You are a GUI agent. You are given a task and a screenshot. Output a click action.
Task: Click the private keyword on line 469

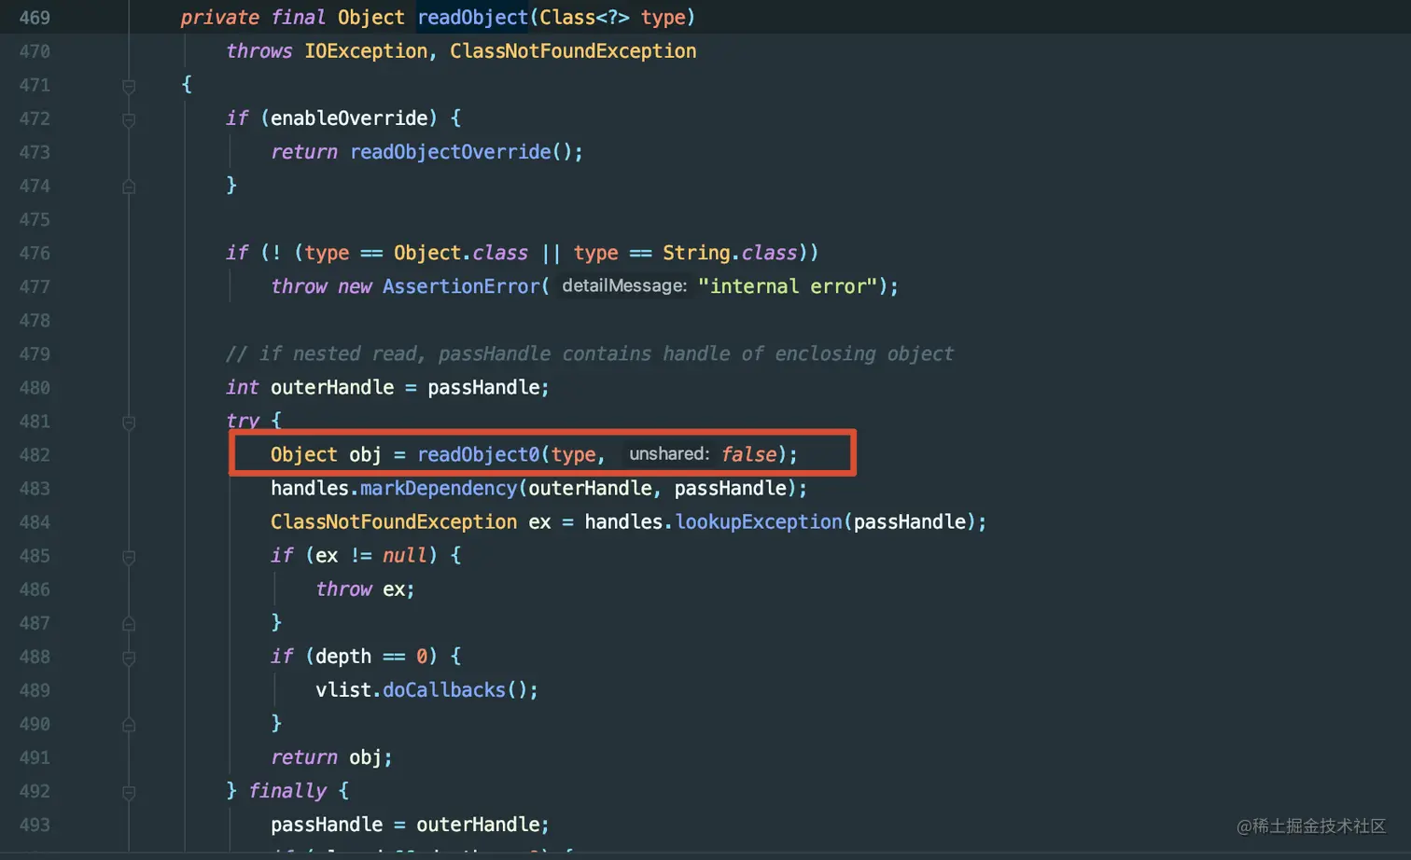[x=220, y=18]
